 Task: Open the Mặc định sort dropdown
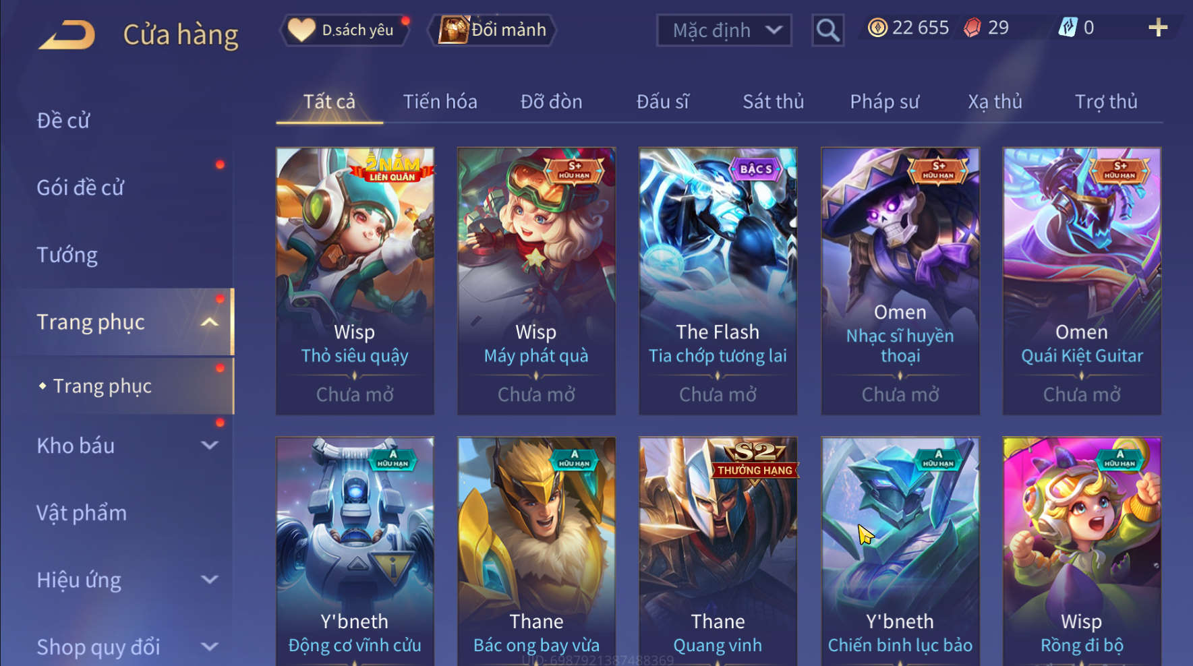(x=724, y=30)
